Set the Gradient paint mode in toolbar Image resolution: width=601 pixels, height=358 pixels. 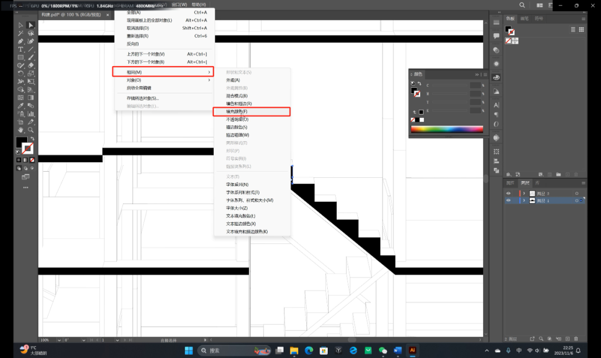coord(25,160)
